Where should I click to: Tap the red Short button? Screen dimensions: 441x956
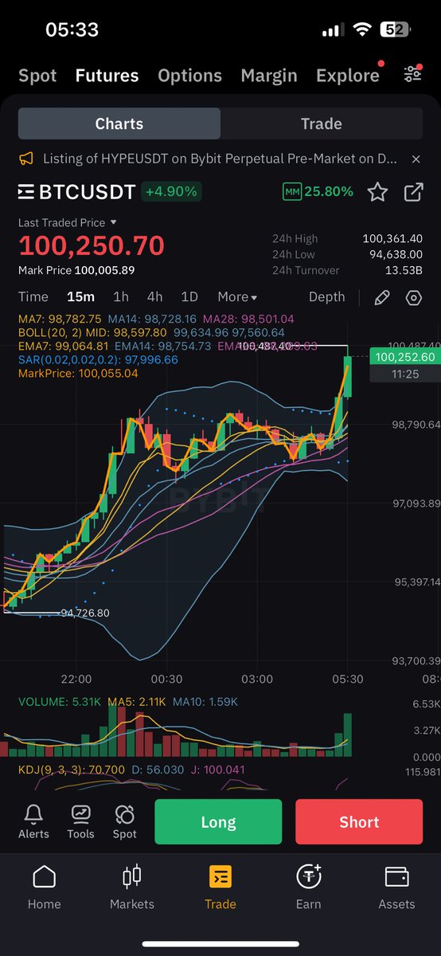(359, 822)
